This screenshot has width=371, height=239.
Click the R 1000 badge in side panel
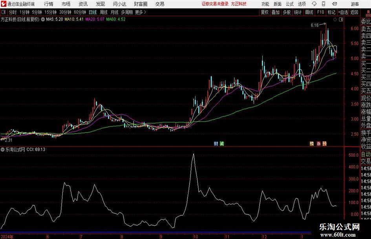(368, 13)
